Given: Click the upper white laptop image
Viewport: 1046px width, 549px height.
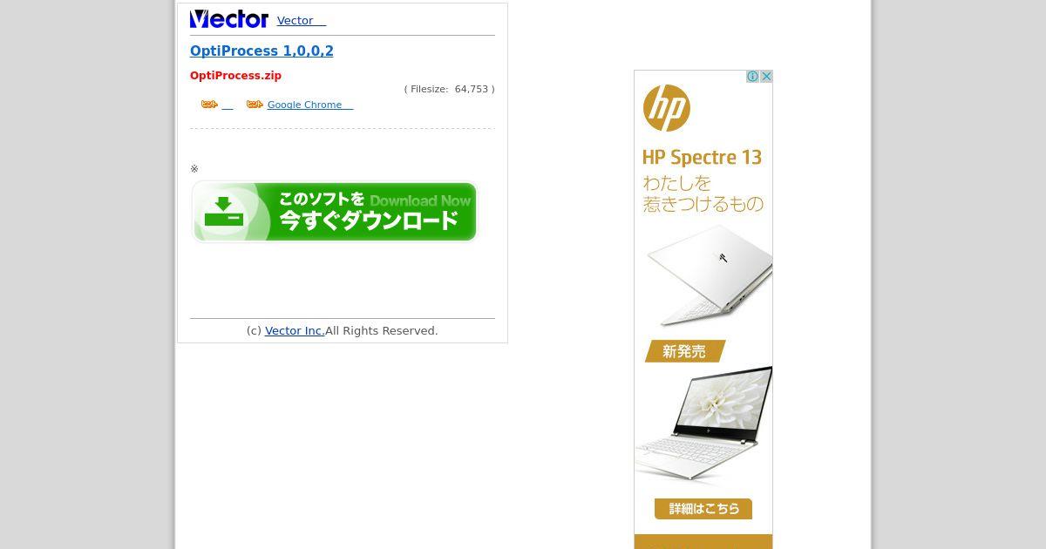Looking at the screenshot, I should 709,274.
